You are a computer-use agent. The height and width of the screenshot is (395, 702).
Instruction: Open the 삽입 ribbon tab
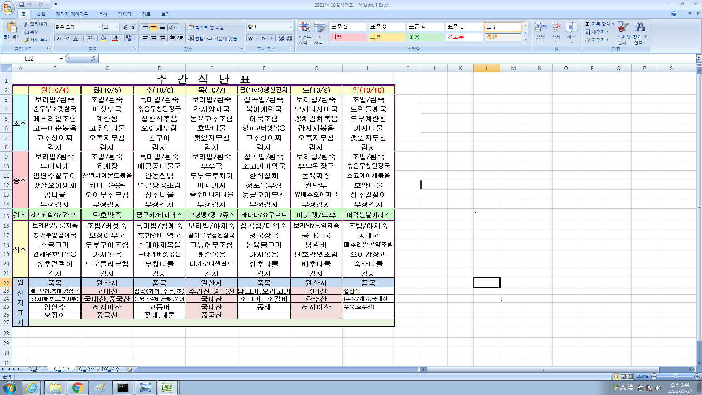pyautogui.click(x=41, y=14)
